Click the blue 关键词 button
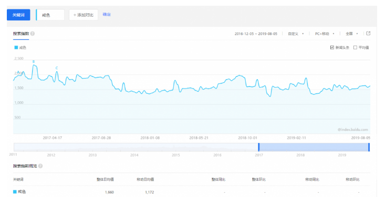Image resolution: width=385 pixels, height=197 pixels. [x=18, y=15]
